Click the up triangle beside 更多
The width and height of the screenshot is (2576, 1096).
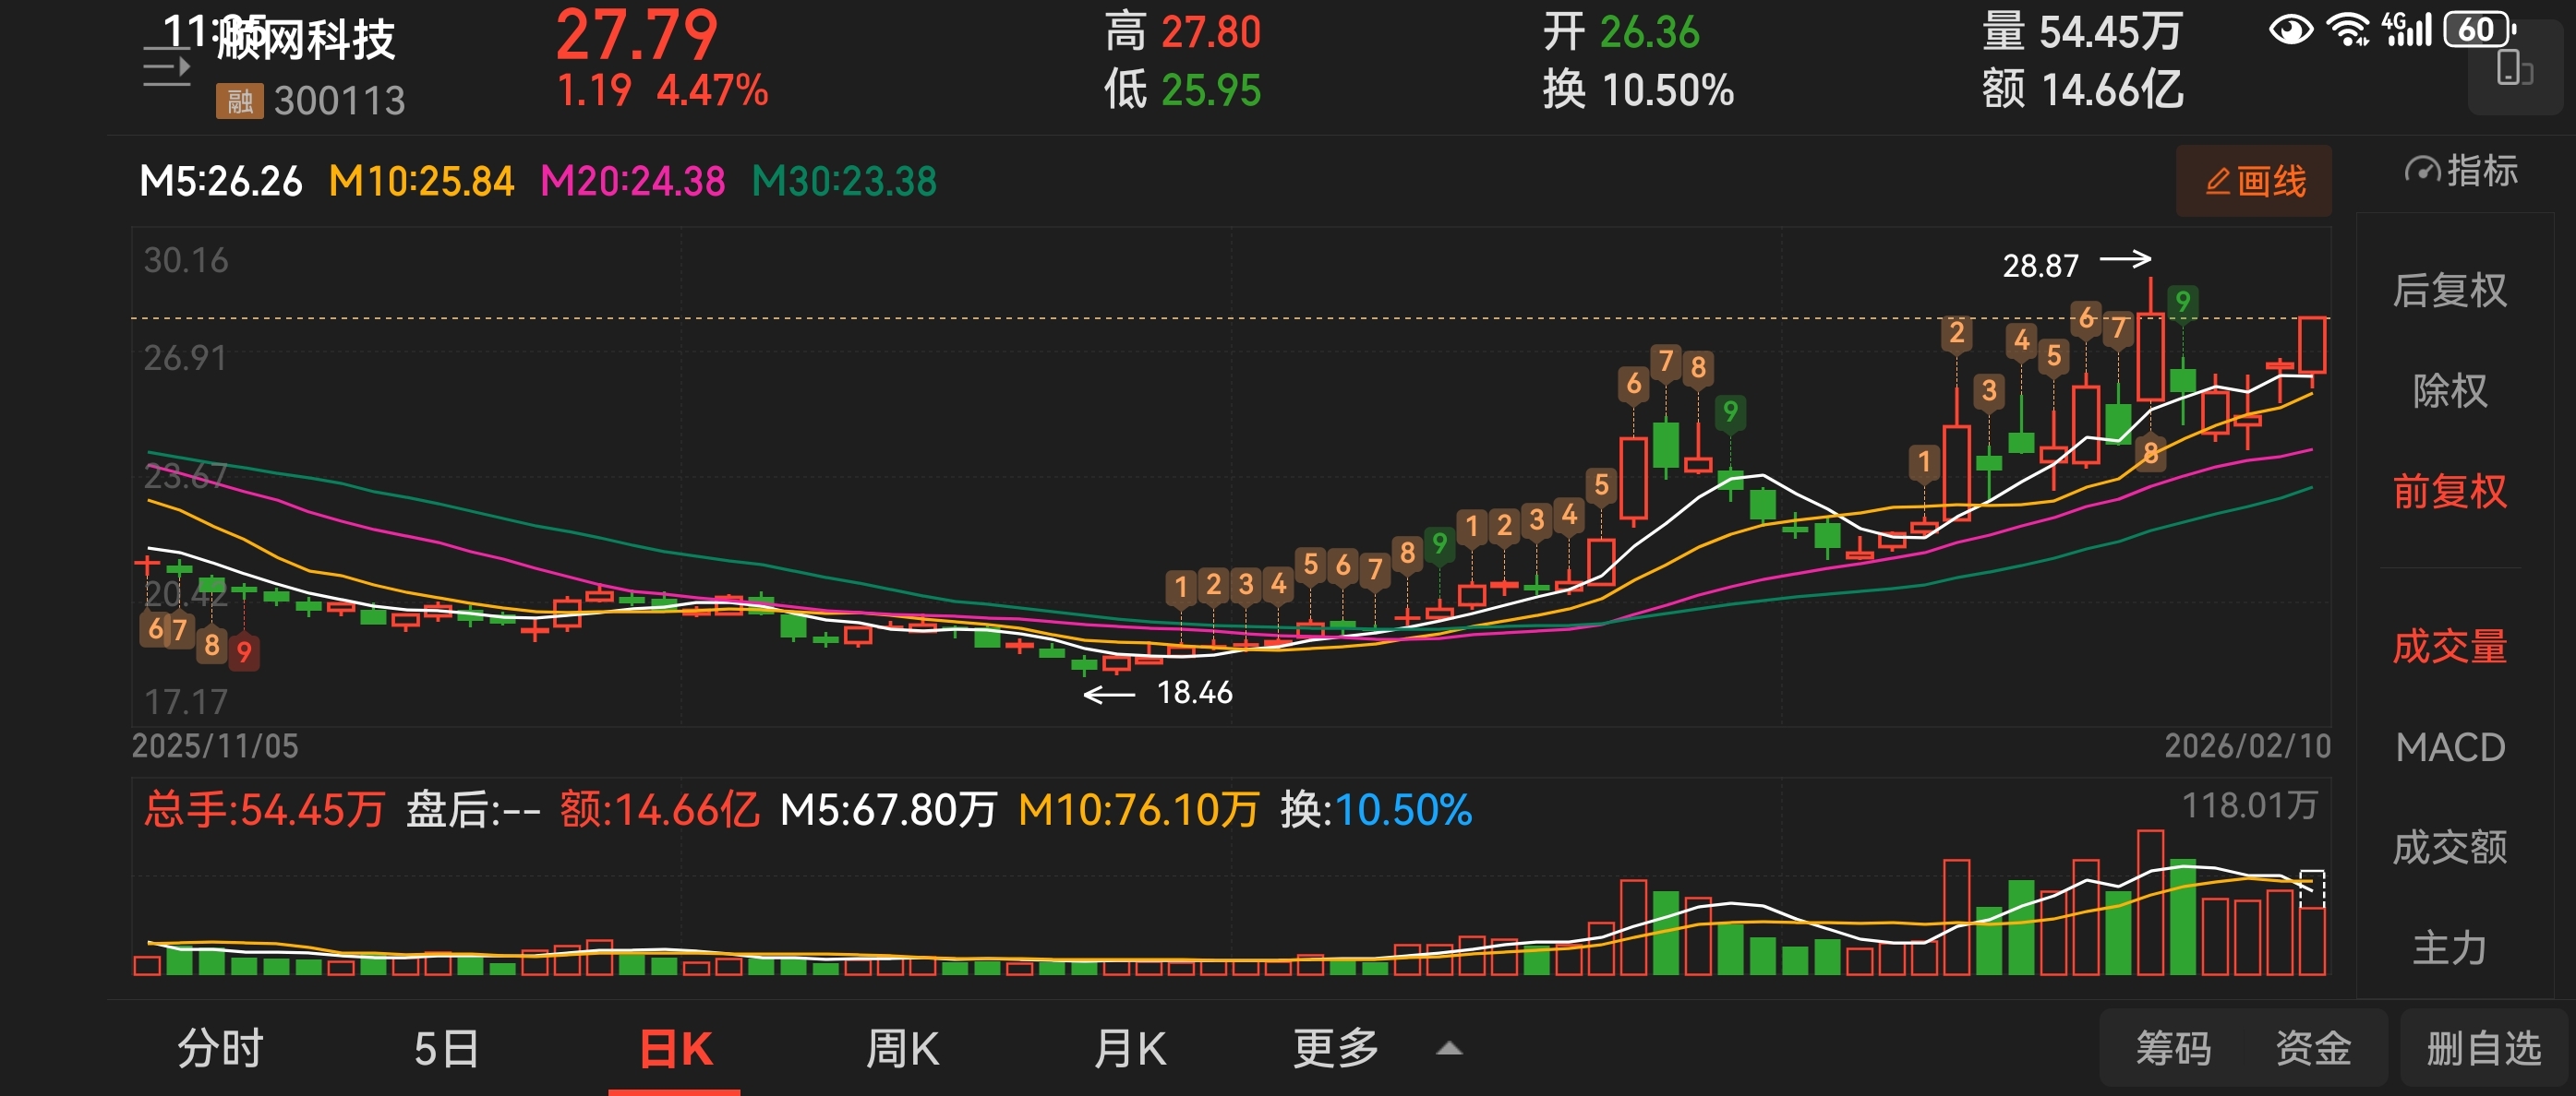(x=1449, y=1049)
